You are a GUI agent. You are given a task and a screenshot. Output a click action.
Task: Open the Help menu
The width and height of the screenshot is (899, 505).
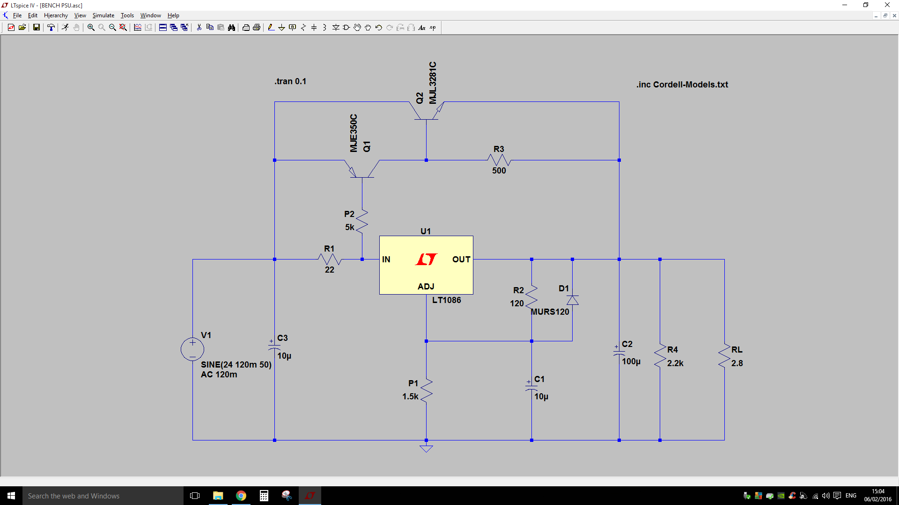tap(173, 15)
